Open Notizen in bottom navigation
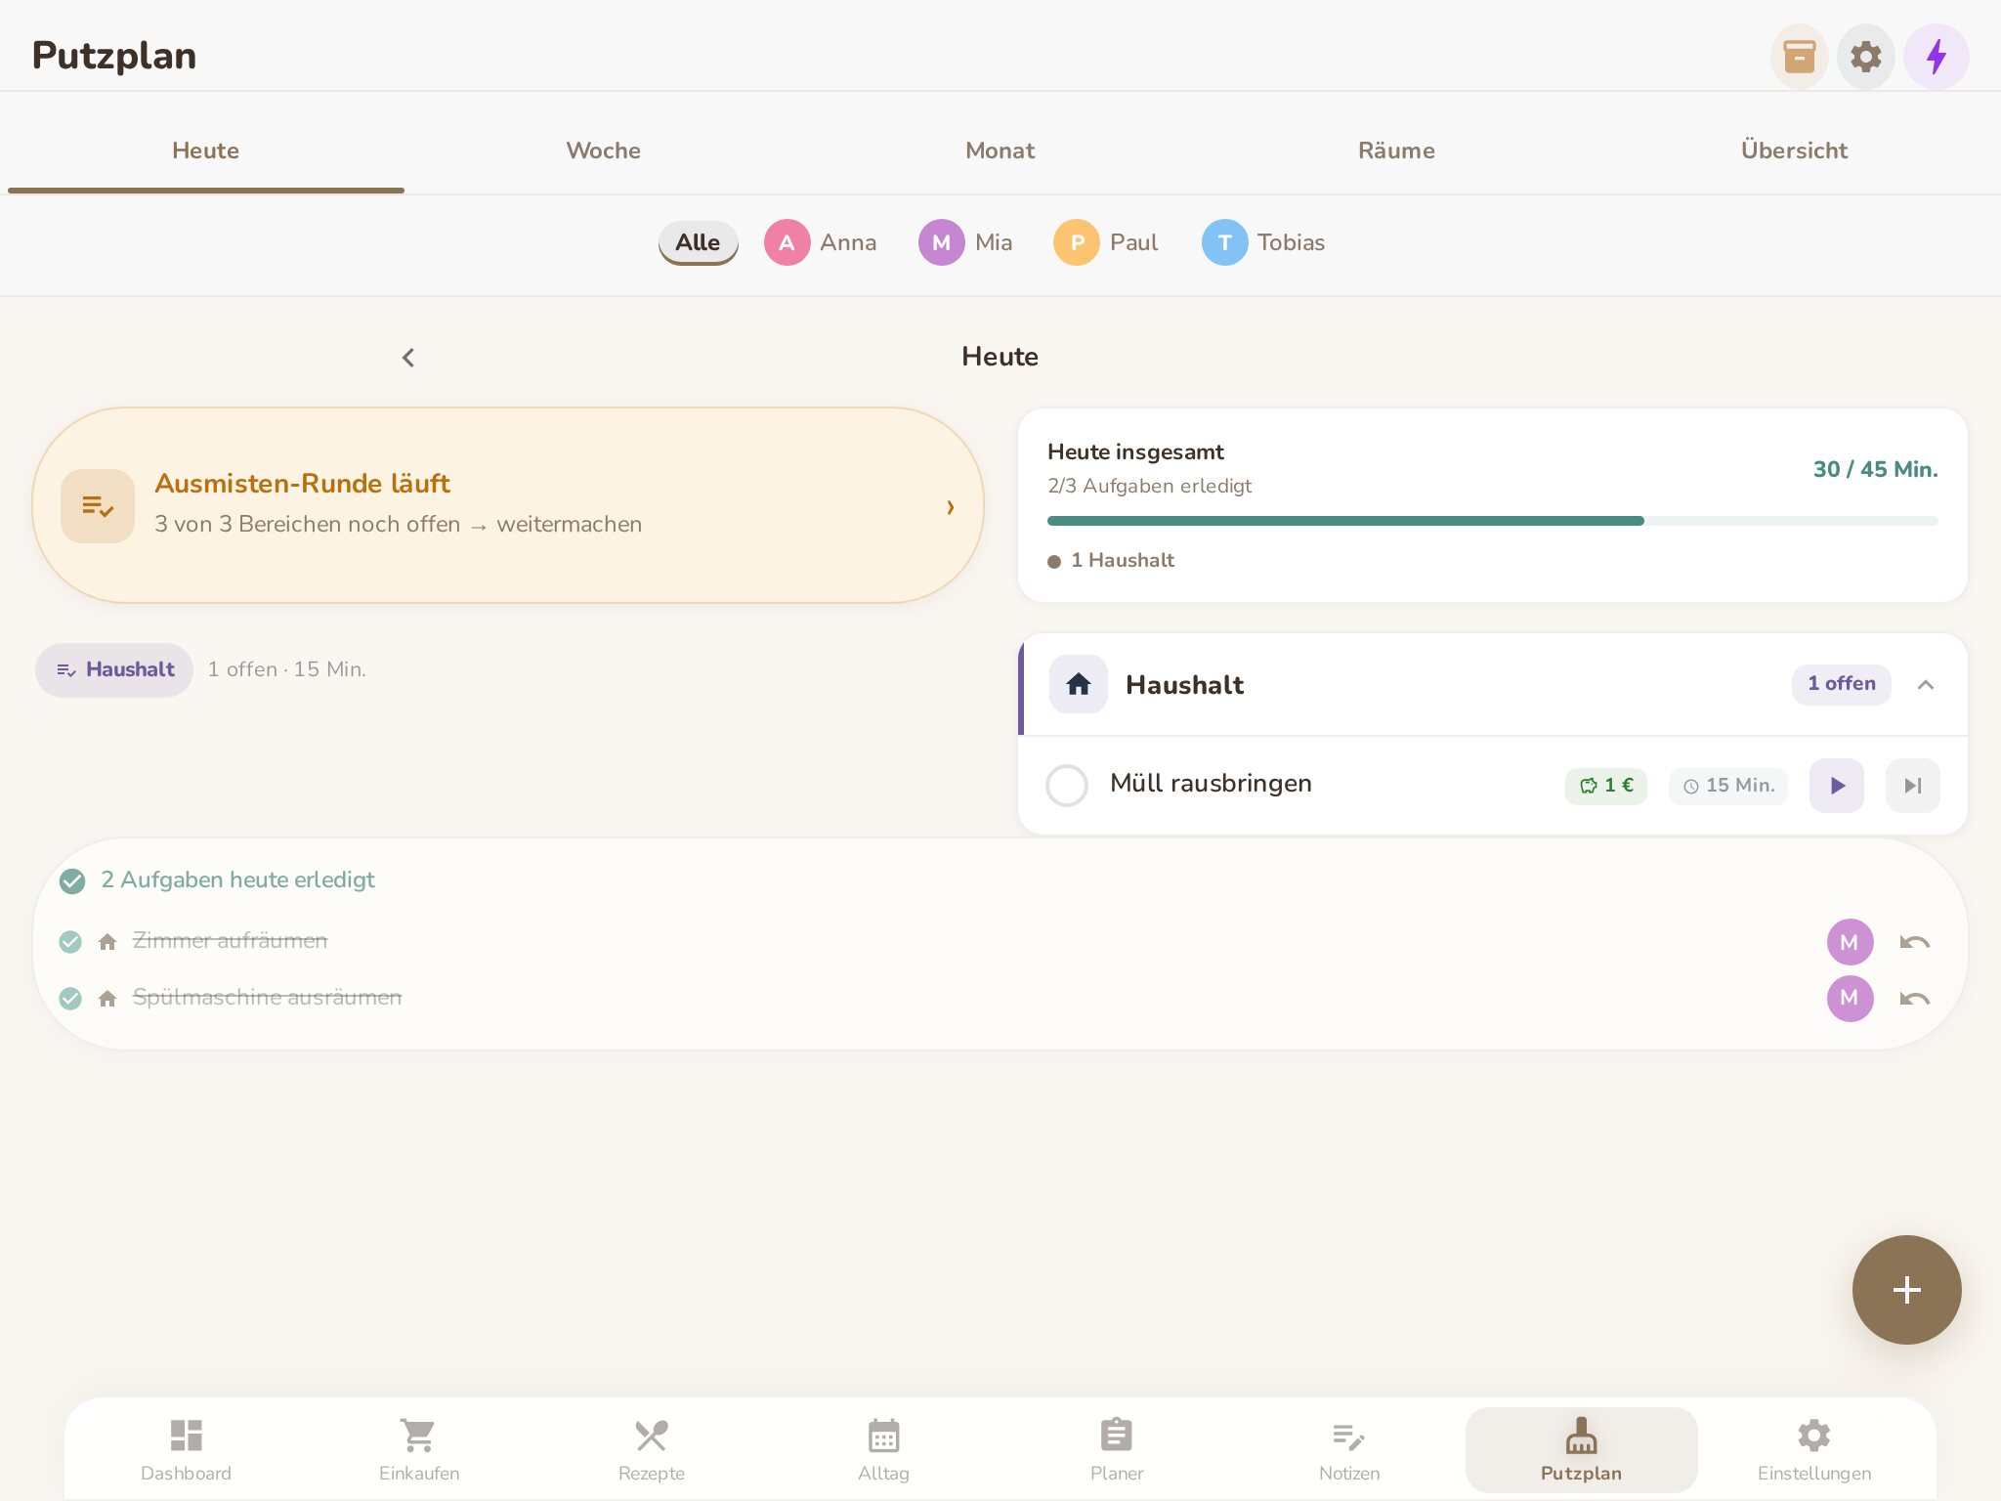The height and width of the screenshot is (1501, 2001). click(1349, 1450)
